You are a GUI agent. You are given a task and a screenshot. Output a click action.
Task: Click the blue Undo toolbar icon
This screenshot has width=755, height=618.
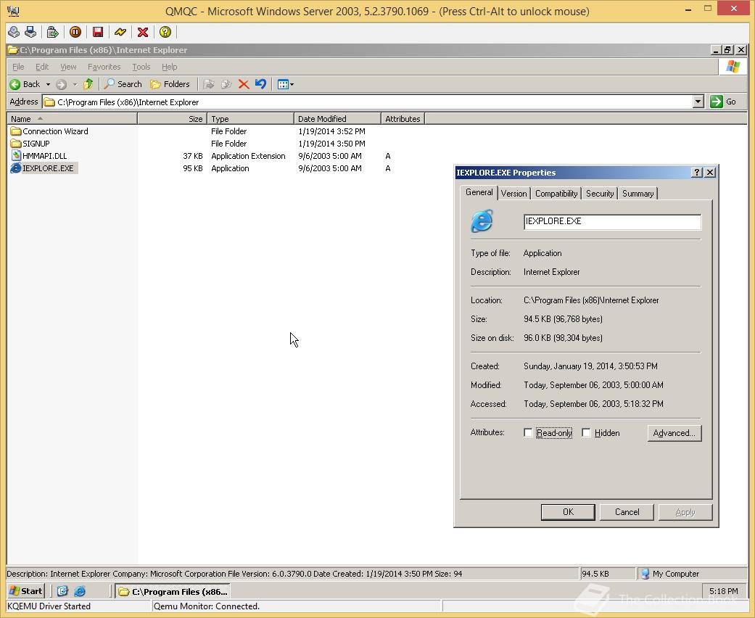coord(260,84)
